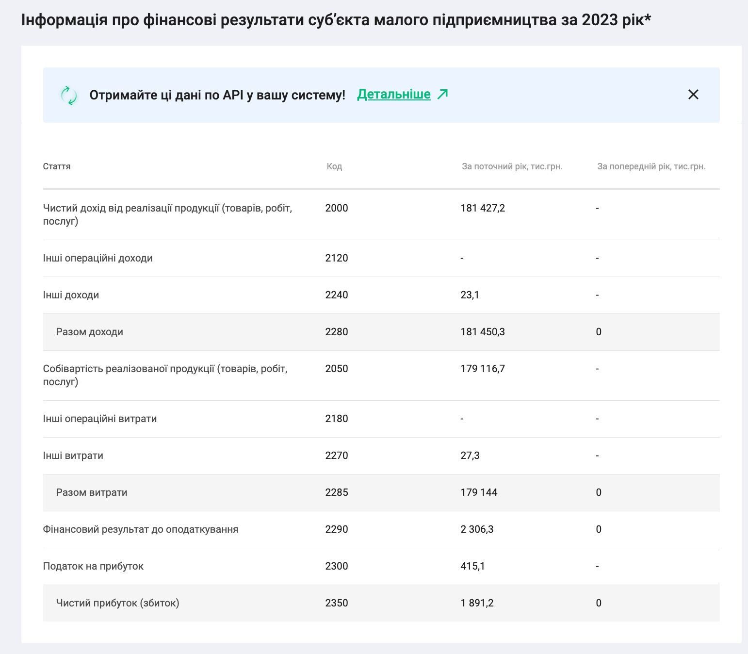This screenshot has width=748, height=654.
Task: Click the Інші доходи row label
Action: pyautogui.click(x=71, y=295)
